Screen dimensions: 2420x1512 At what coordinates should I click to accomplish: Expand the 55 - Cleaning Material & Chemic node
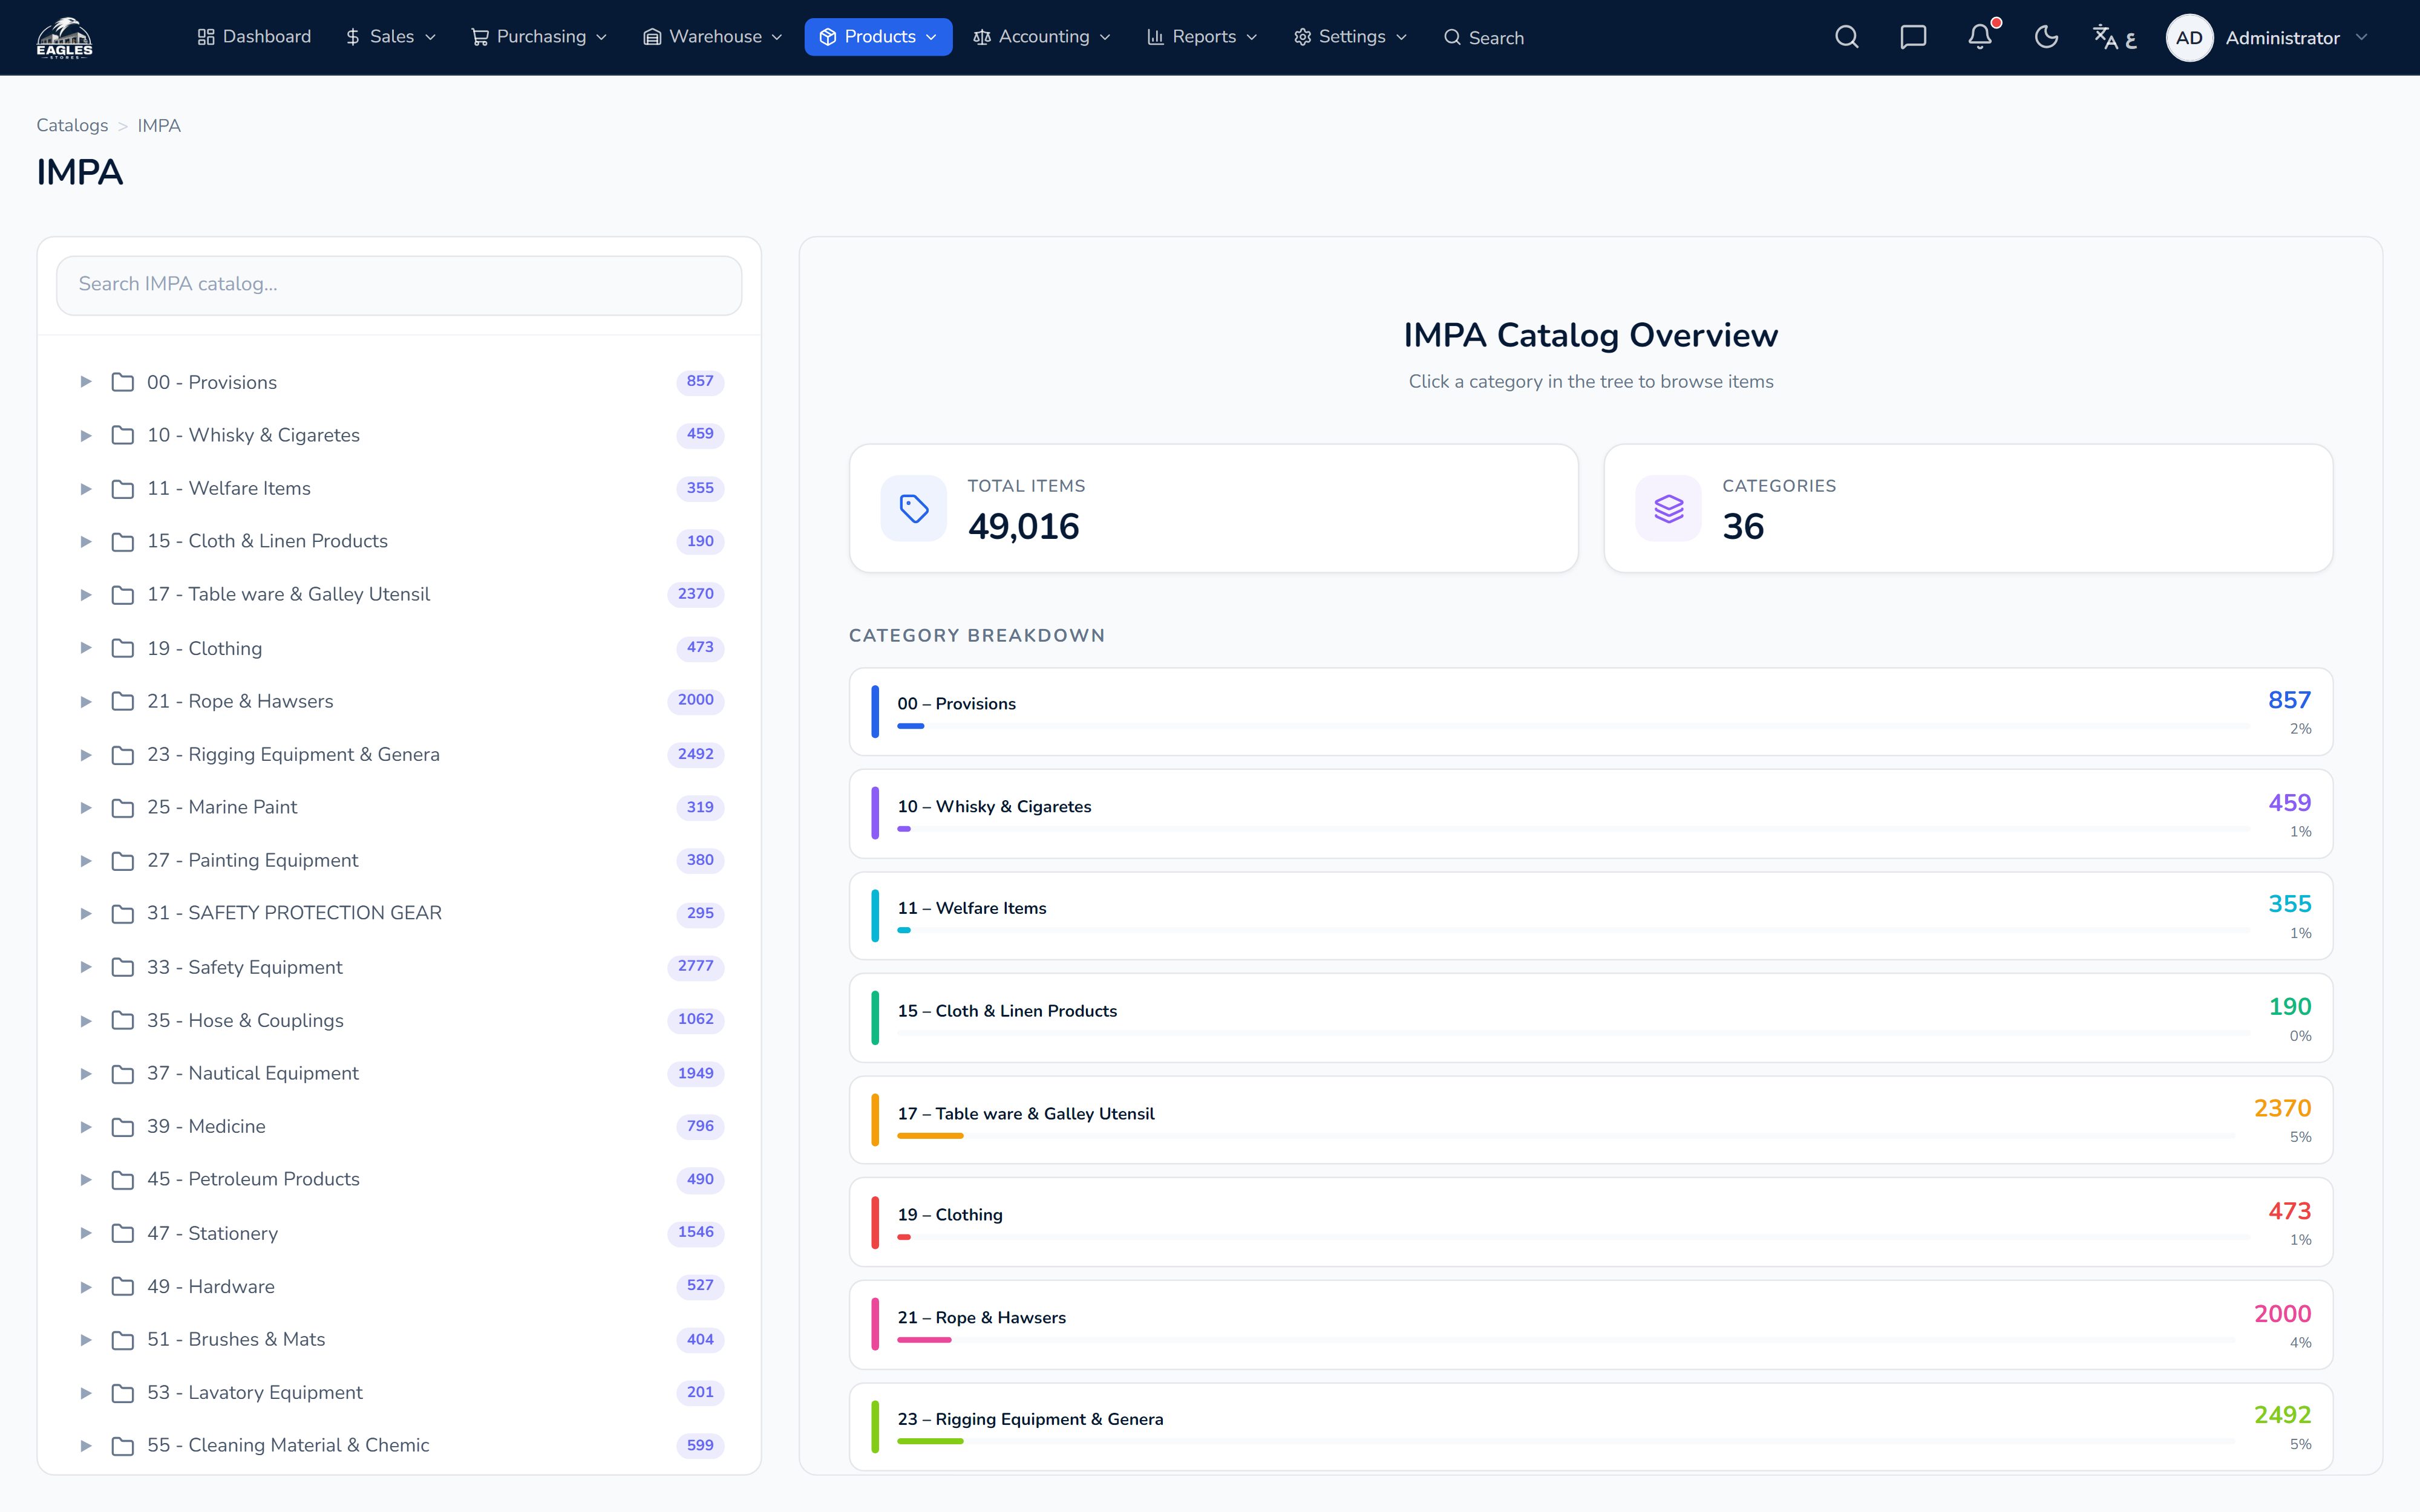[x=86, y=1446]
